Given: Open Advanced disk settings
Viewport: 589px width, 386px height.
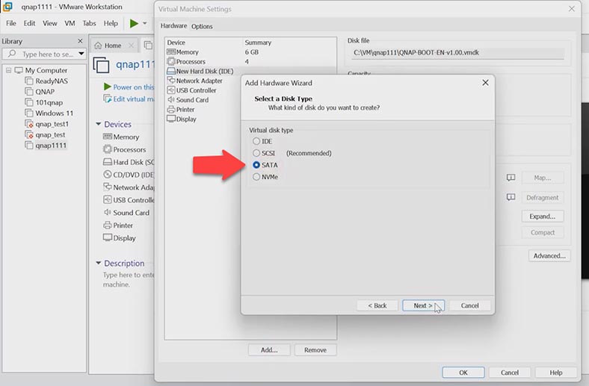Looking at the screenshot, I should [x=549, y=255].
